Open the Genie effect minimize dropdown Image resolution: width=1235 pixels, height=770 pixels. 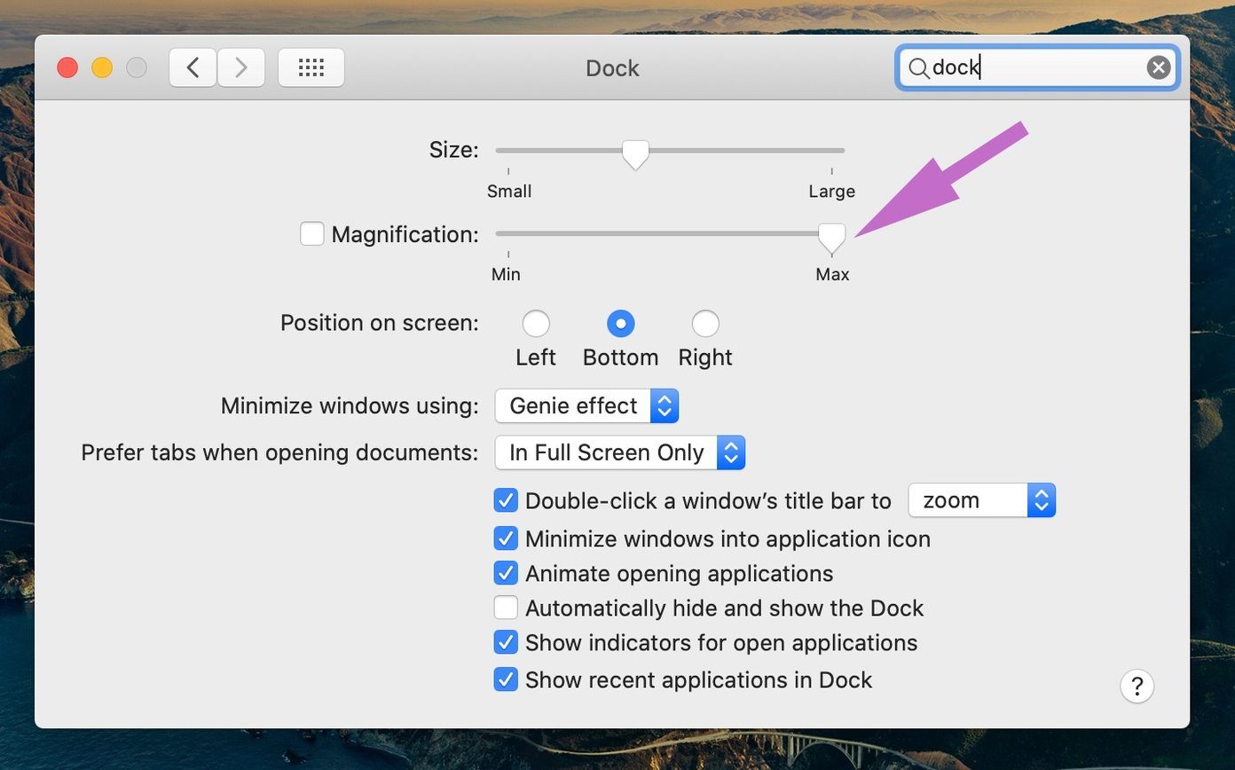point(587,405)
